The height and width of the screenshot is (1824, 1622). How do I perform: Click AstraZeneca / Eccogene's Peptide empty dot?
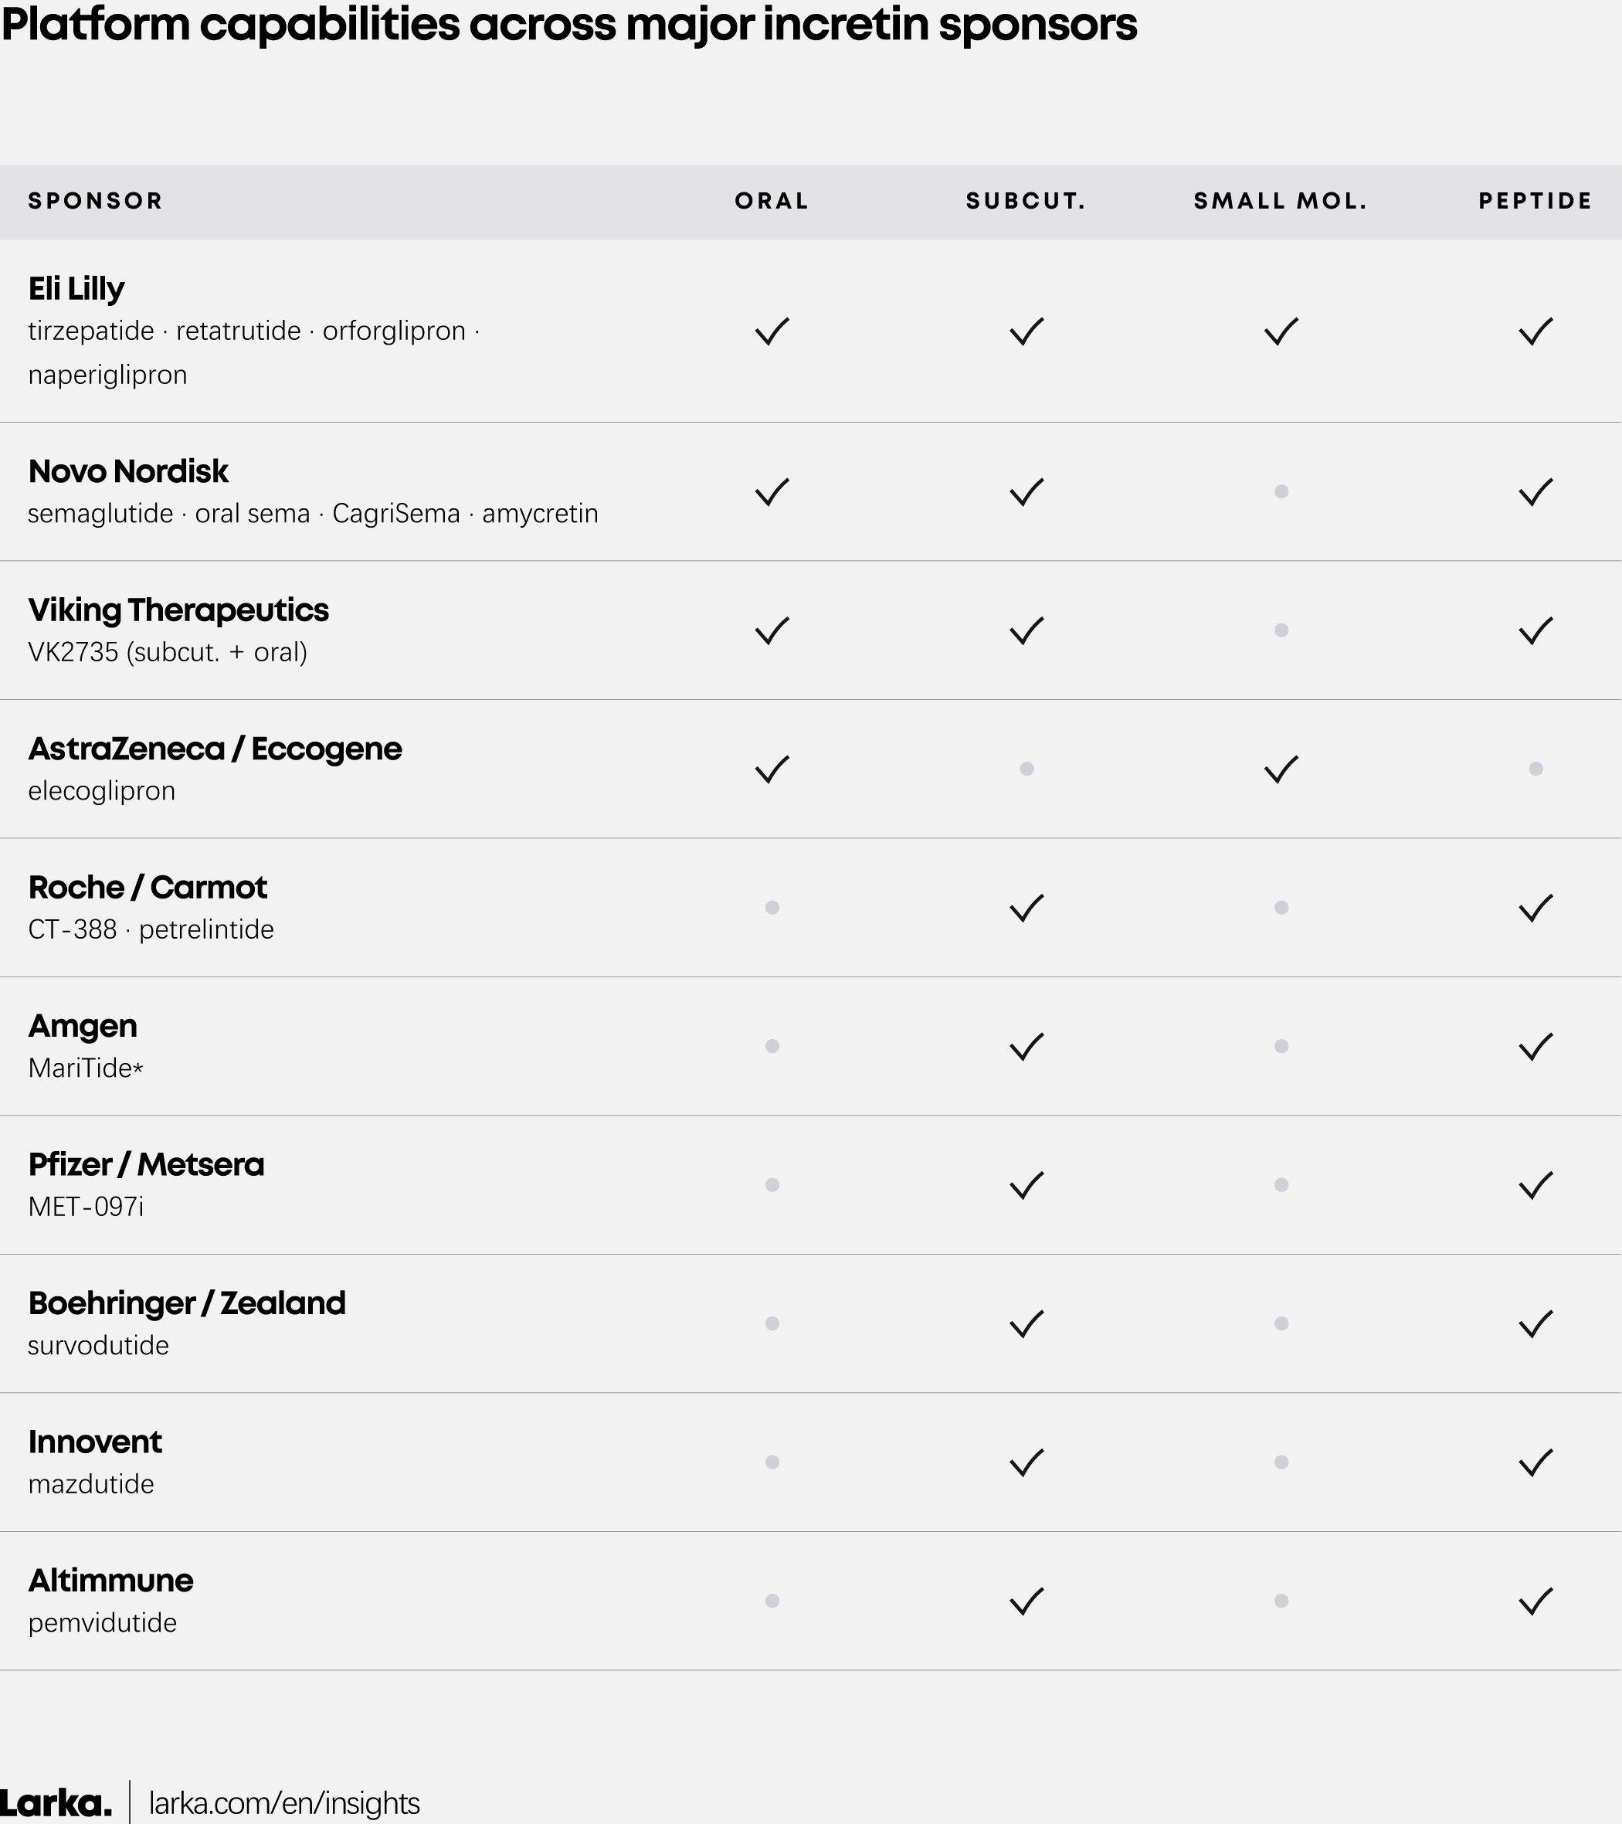pyautogui.click(x=1535, y=769)
